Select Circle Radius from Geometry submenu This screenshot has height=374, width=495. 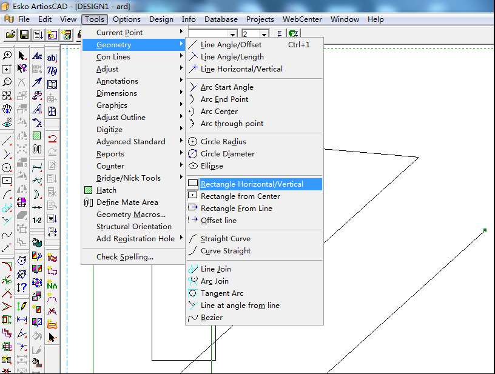click(x=223, y=142)
